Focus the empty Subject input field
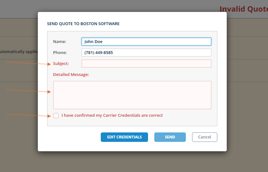Viewport: 268px width, 172px height. [x=146, y=64]
